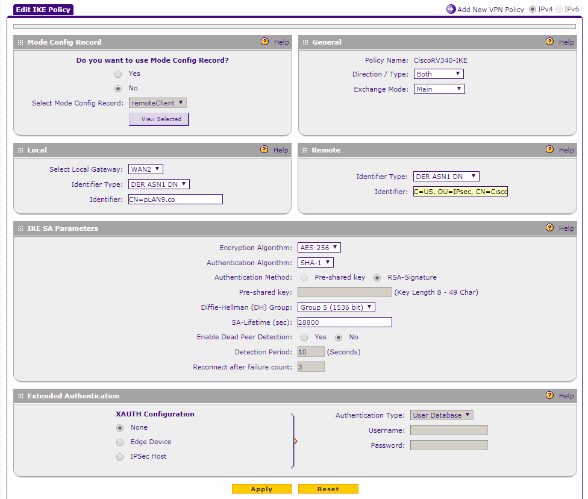
Task: Click the Local section help icon
Action: tap(264, 149)
